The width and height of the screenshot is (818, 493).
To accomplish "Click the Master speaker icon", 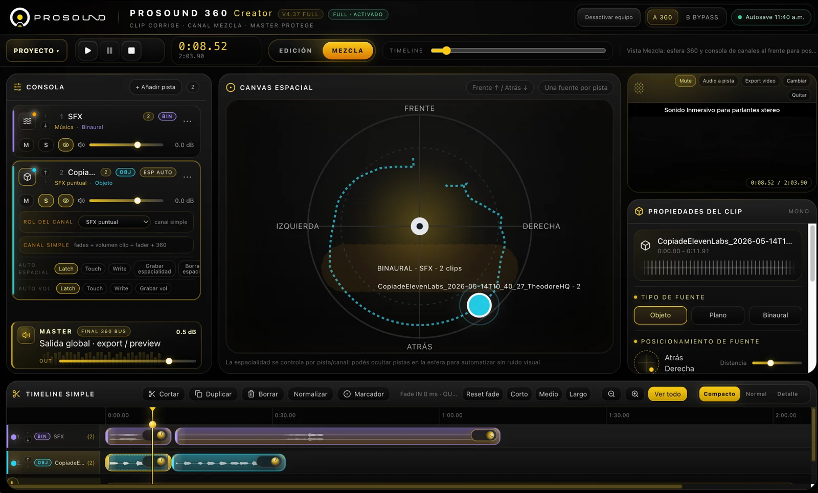I will (26, 335).
